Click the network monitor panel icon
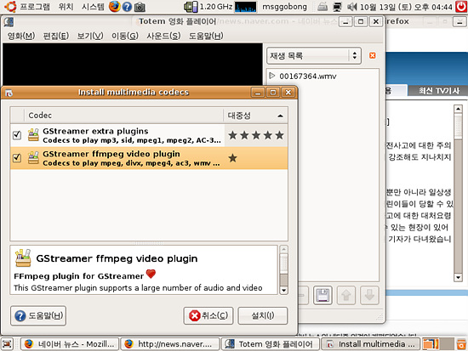 [337, 7]
